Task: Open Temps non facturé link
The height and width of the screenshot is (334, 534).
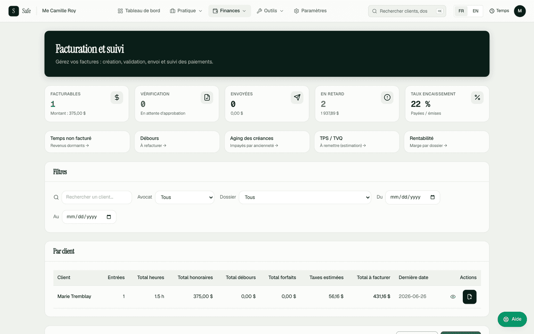Action: [x=87, y=142]
